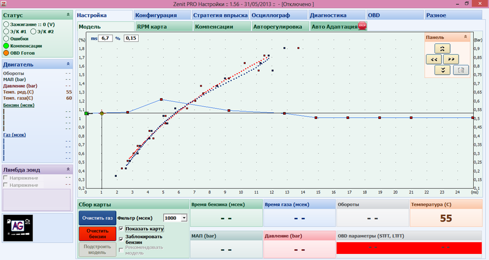Click Темп. газа(С) row
The width and height of the screenshot is (489, 260).
[37, 98]
